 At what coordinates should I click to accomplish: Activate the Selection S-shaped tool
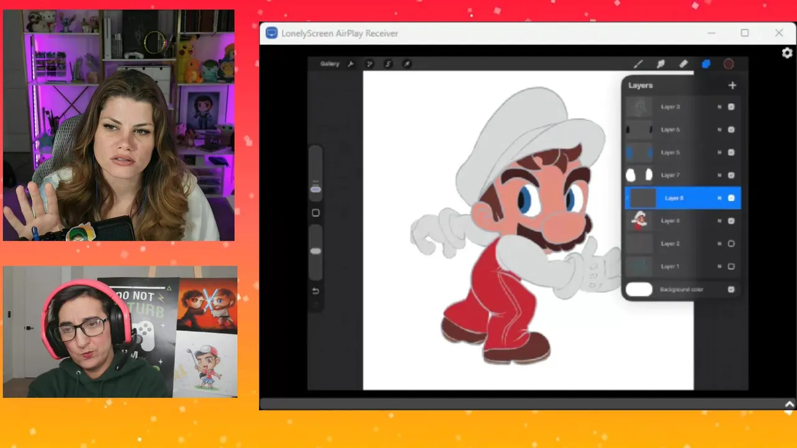coord(388,63)
